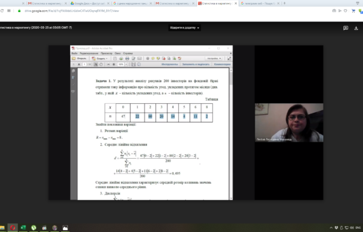Launch uTorrent from the taskbar

34,228
